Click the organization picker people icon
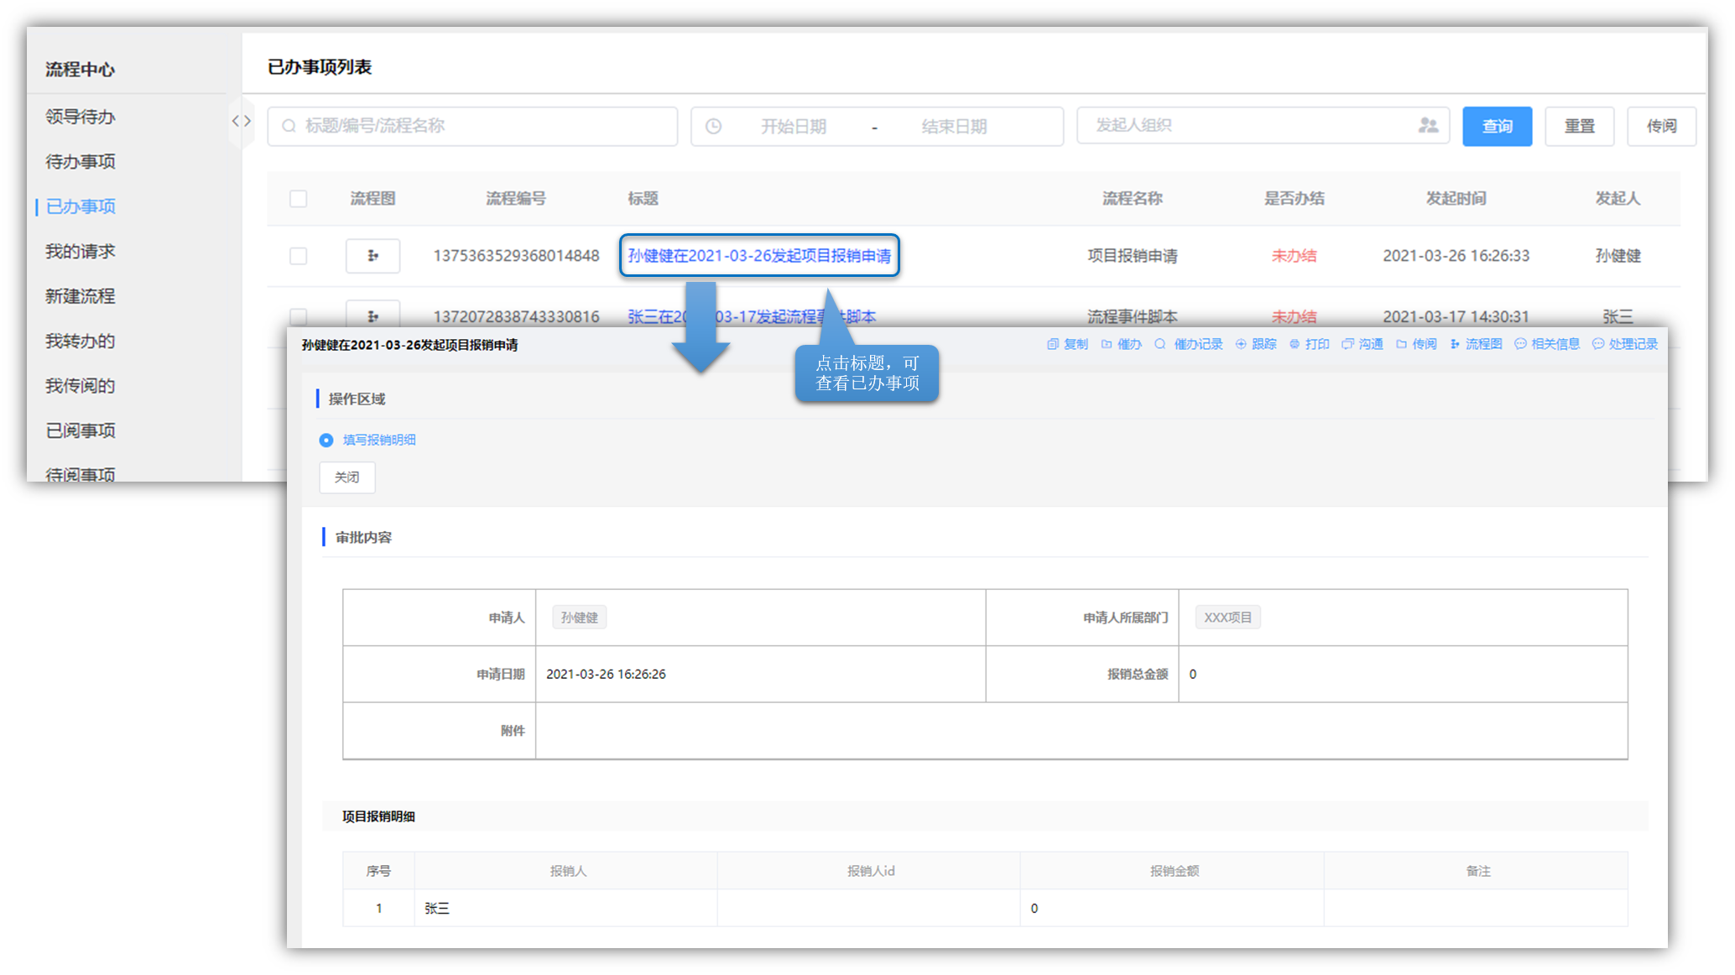 pyautogui.click(x=1428, y=126)
